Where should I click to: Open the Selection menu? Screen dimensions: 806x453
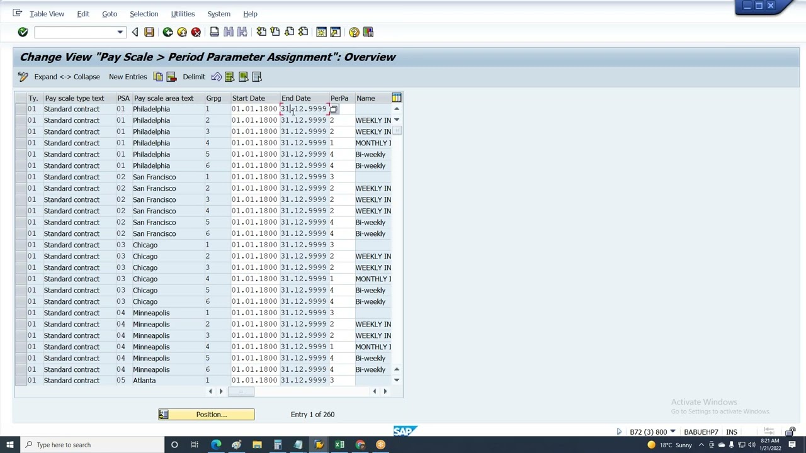[x=144, y=14]
